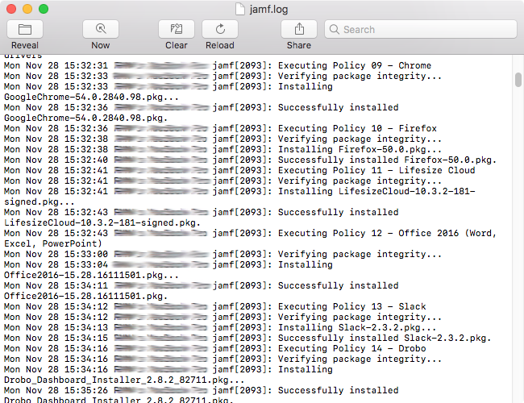This screenshot has height=403, width=524.
Task: Click the vertical scrollbar thumb
Action: coord(518,80)
